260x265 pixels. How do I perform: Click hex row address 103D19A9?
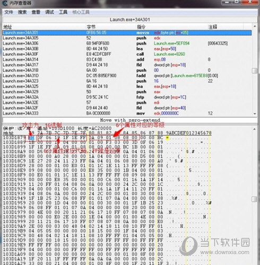point(14,226)
